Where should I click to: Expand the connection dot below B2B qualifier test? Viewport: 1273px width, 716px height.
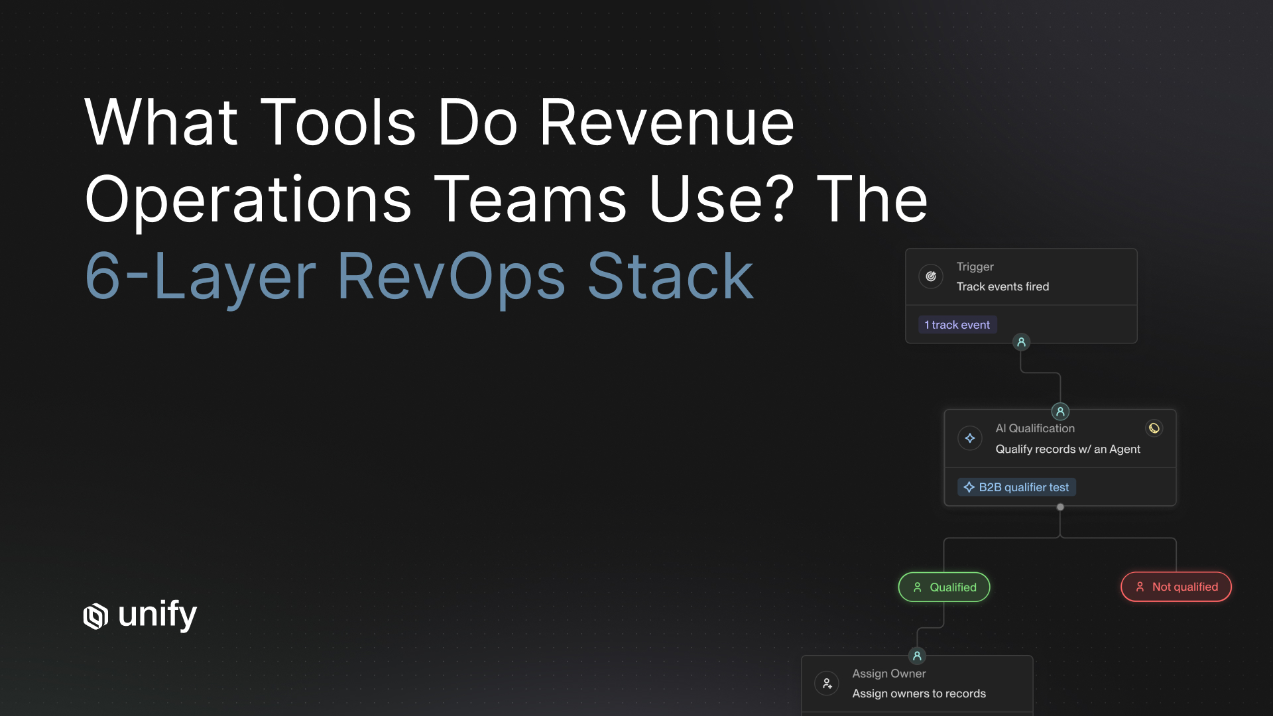1060,506
